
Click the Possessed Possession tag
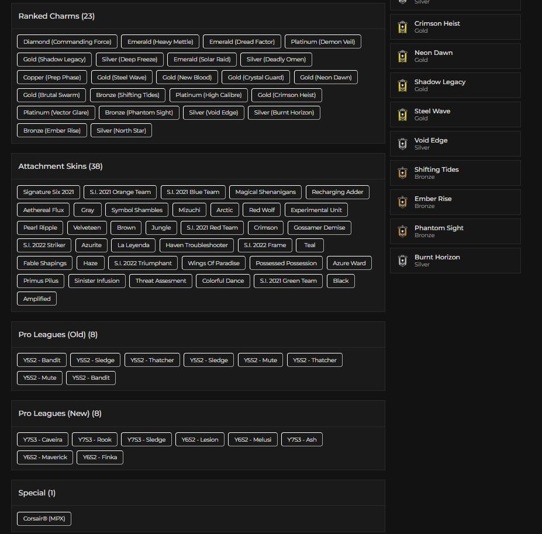(x=286, y=263)
